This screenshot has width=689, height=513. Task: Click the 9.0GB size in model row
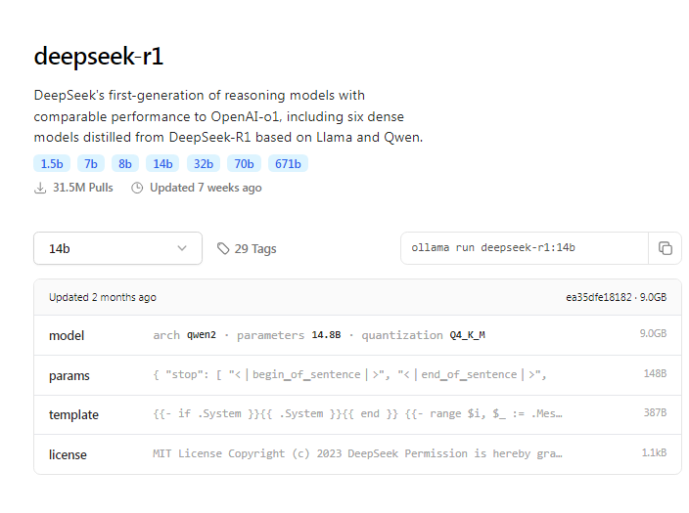coord(653,333)
